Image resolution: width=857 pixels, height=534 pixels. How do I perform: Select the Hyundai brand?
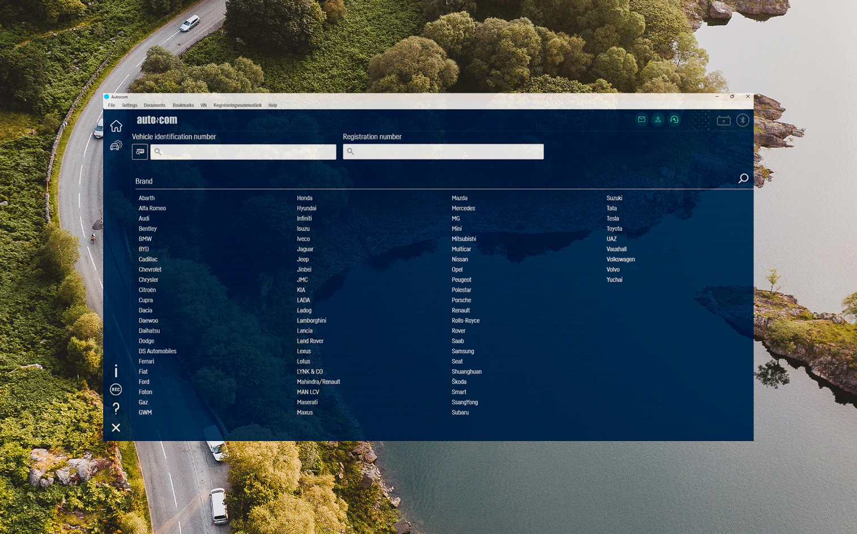307,208
